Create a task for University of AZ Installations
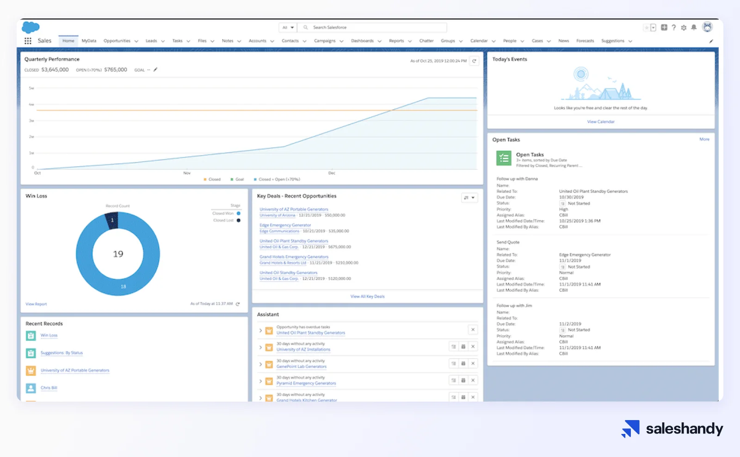The width and height of the screenshot is (740, 457). click(x=454, y=347)
